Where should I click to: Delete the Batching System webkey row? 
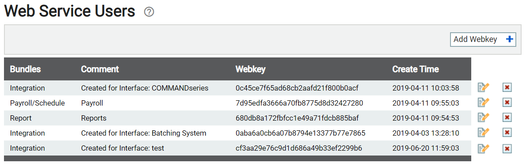click(507, 133)
